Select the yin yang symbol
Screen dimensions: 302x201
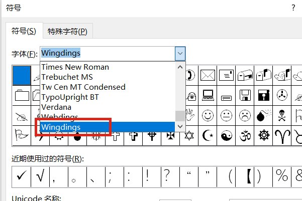point(226,136)
